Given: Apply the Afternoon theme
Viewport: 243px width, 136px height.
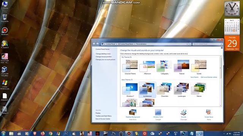Looking at the screenshot, I should (x=147, y=67).
